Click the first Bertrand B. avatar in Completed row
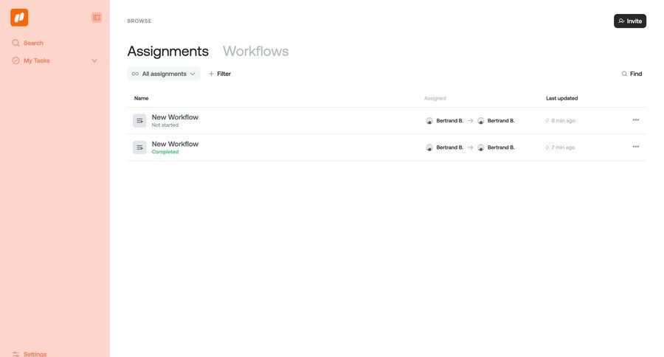Image resolution: width=664 pixels, height=357 pixels. (429, 148)
